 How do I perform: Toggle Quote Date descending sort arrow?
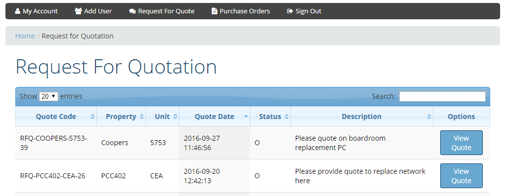tap(246, 117)
